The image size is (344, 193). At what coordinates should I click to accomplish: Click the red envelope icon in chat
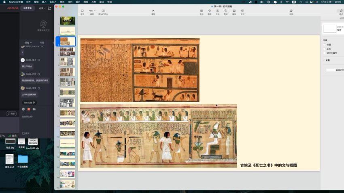point(29,109)
